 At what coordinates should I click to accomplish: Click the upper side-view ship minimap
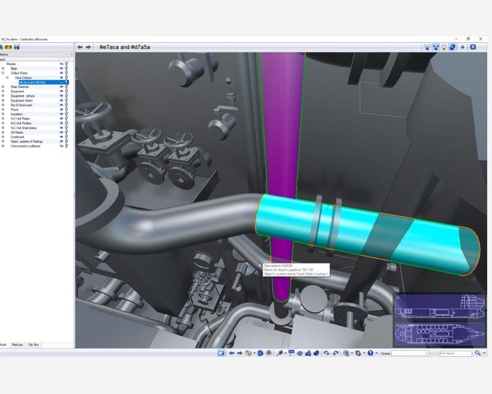[439, 306]
